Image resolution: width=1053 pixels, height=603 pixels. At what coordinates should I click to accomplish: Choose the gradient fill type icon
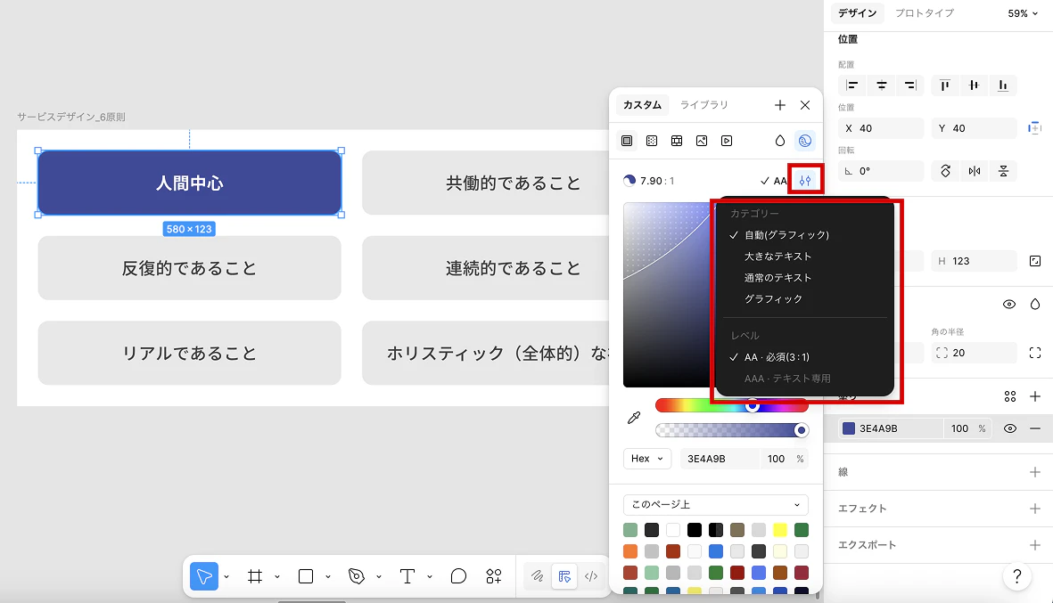[652, 141]
